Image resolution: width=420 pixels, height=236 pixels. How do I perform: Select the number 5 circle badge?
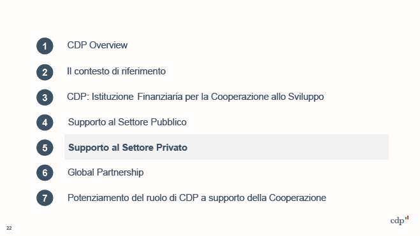pyautogui.click(x=45, y=148)
